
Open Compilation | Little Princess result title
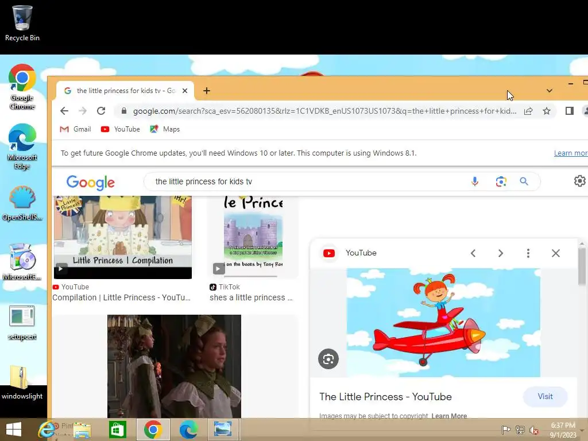point(121,297)
